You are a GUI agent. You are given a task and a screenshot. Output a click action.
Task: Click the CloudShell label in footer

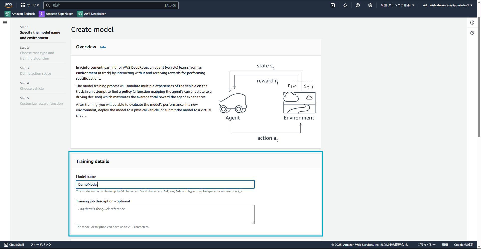point(17,245)
